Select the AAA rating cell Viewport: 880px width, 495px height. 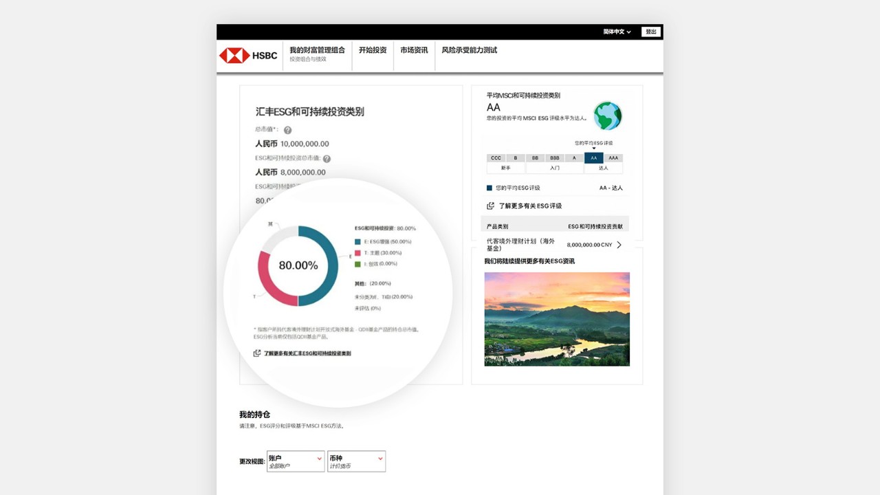pos(613,158)
